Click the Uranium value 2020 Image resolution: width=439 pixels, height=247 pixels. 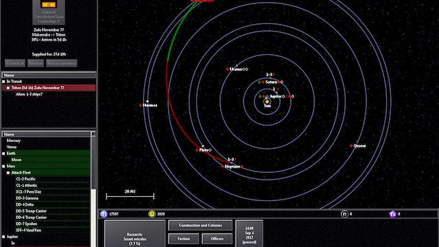coord(161,214)
